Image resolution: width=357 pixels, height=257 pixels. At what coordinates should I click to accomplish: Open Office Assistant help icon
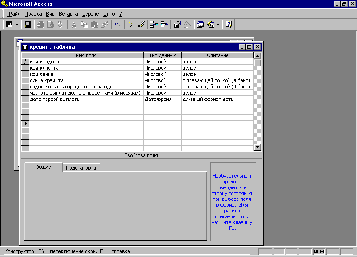[x=228, y=25]
